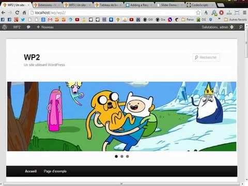Select the last slider pagination dot
Viewport: 248px width, 186px height.
pos(127,157)
